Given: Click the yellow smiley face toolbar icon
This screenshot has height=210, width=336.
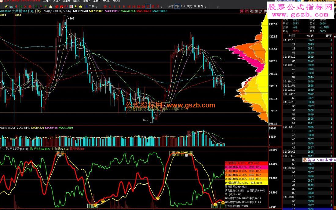Looking at the screenshot, I should [81, 7].
